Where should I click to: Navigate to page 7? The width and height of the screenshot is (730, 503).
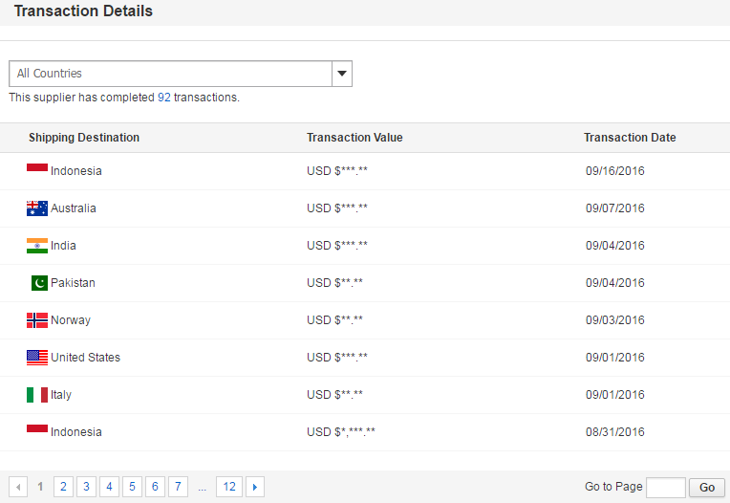click(178, 487)
